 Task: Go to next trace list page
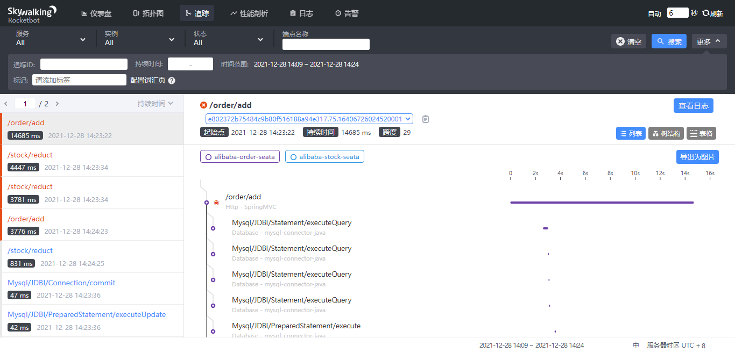pyautogui.click(x=57, y=104)
